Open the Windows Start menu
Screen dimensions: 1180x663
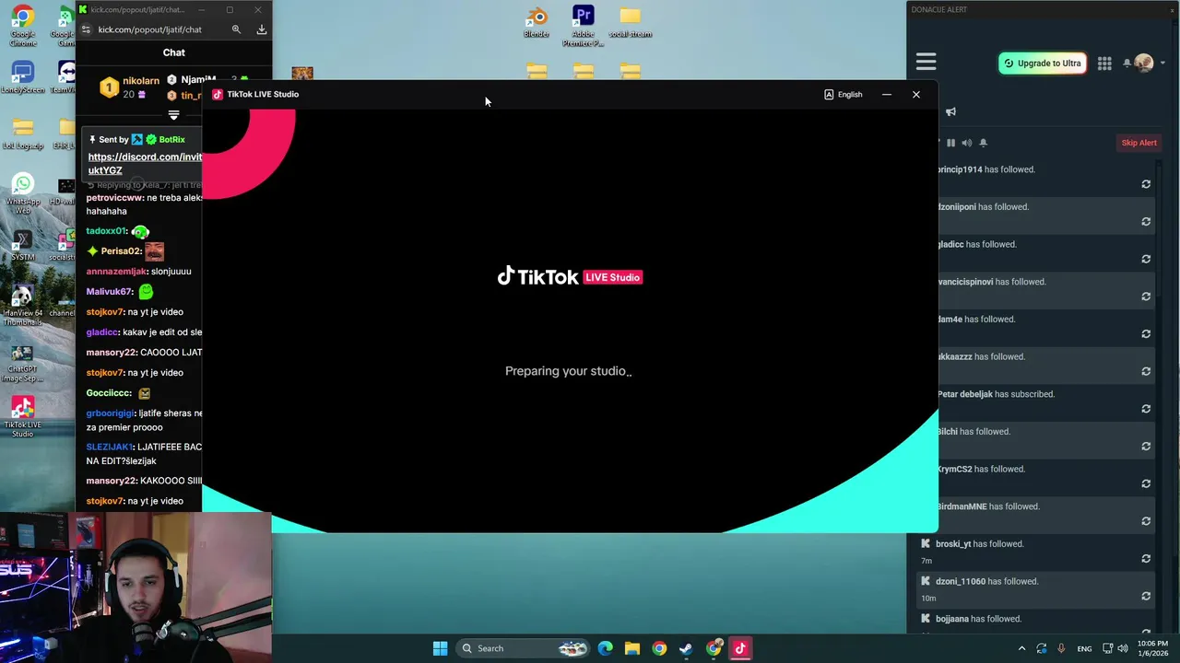(440, 648)
